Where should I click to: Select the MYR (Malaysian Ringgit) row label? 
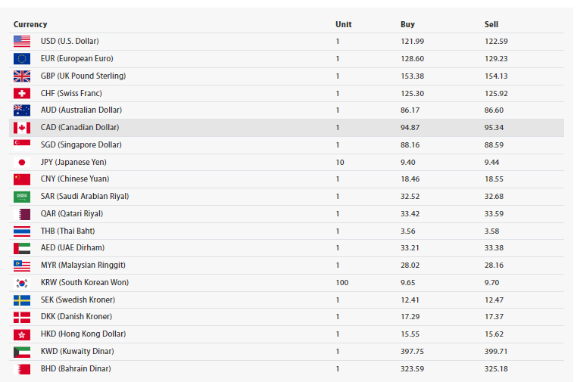click(x=83, y=265)
